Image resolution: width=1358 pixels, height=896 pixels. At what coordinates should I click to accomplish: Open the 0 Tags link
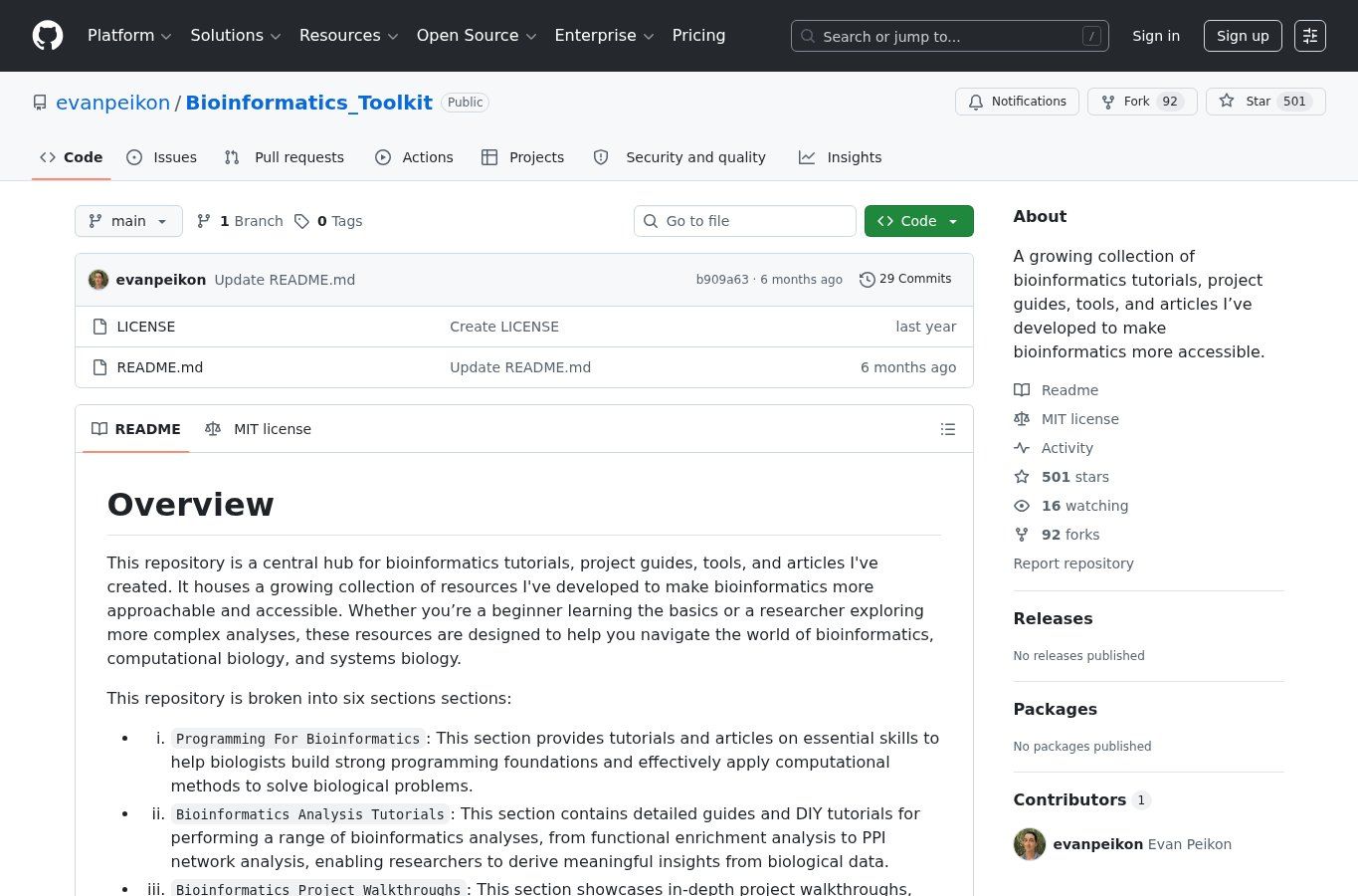click(328, 221)
